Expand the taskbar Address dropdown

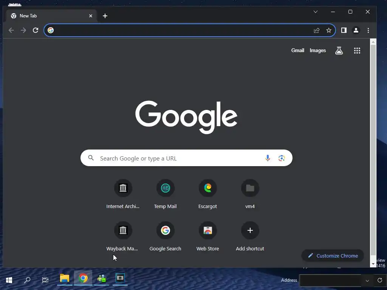click(x=367, y=281)
